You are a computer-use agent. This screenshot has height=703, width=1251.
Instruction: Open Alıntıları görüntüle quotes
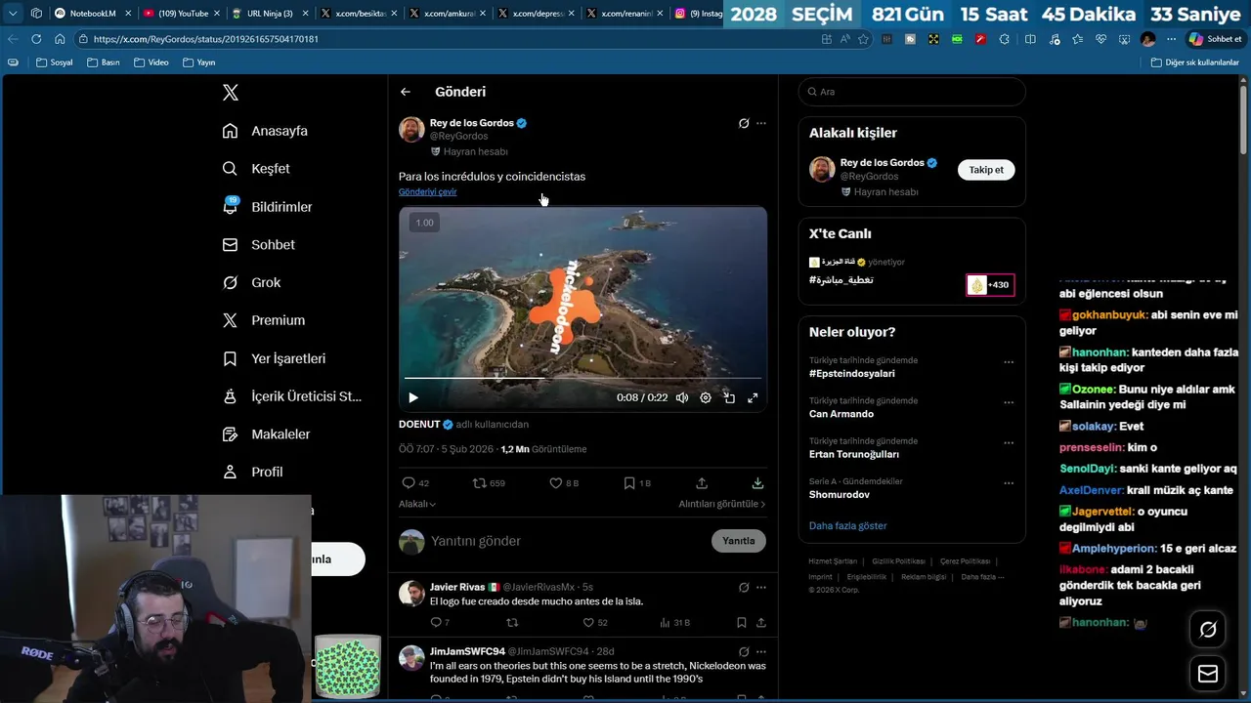(x=722, y=504)
